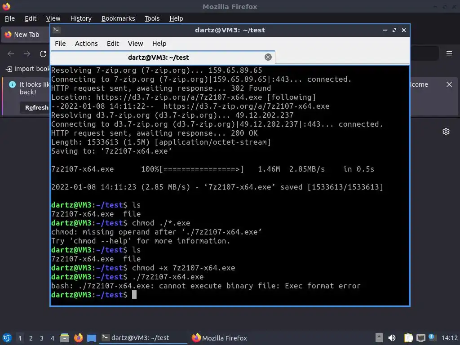Dismiss the Firefox notification bar
Image resolution: width=460 pixels, height=345 pixels.
click(449, 84)
